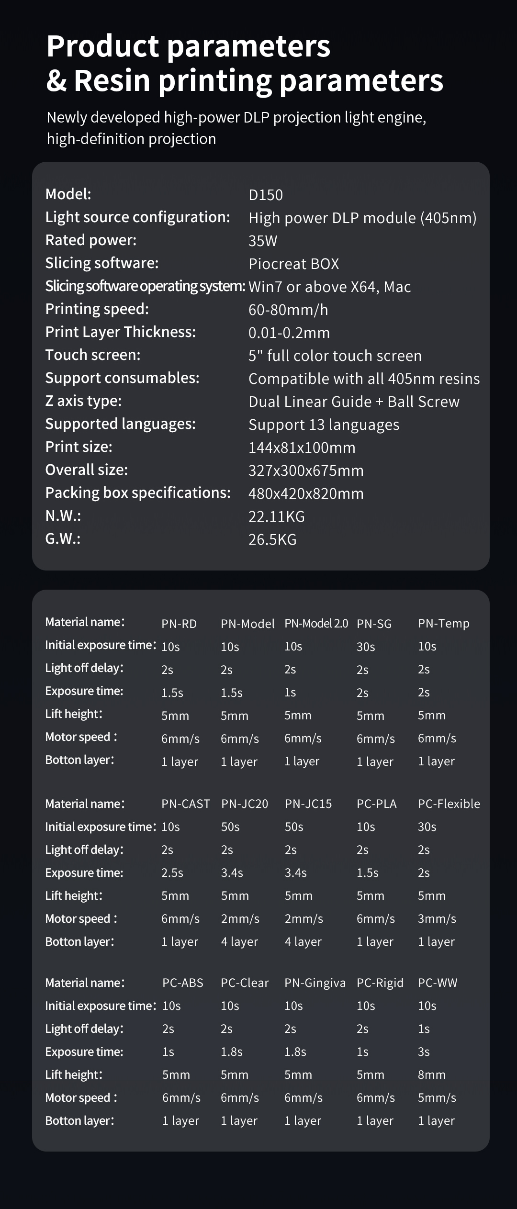This screenshot has height=1209, width=517.
Task: Click the PN-CAST material name
Action: click(x=186, y=804)
